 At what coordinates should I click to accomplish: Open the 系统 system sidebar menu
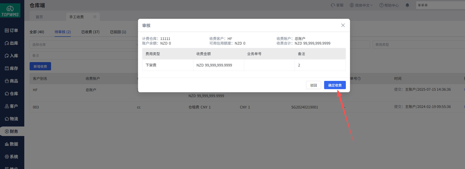(x=12, y=157)
